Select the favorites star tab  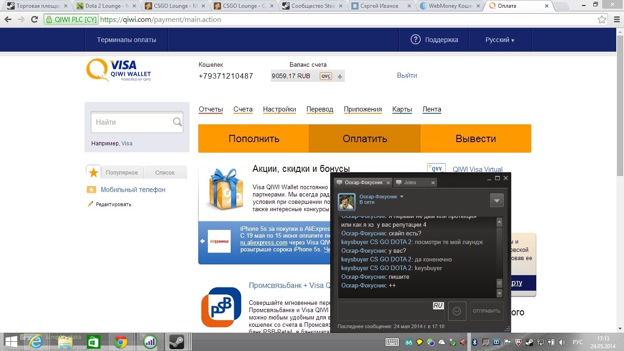click(94, 172)
